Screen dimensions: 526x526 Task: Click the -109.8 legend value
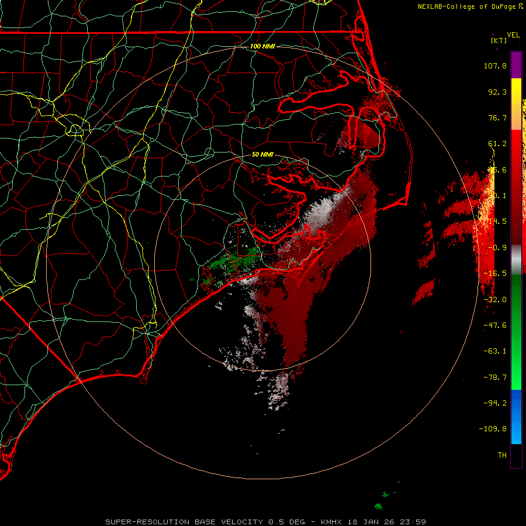point(493,429)
